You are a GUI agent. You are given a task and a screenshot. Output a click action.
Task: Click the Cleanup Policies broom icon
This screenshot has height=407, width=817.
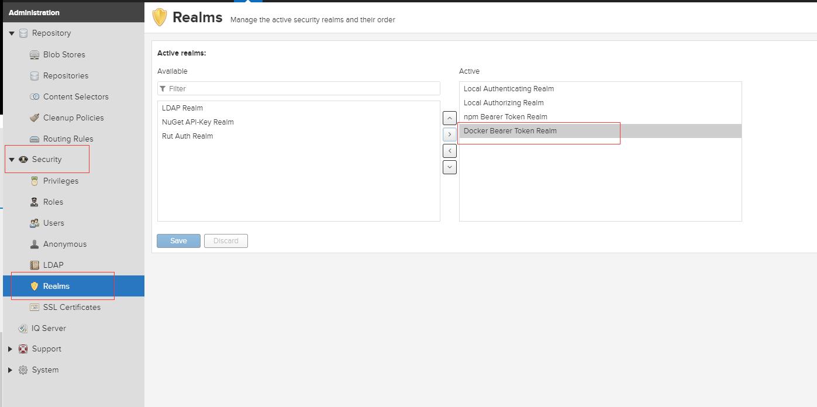(35, 118)
